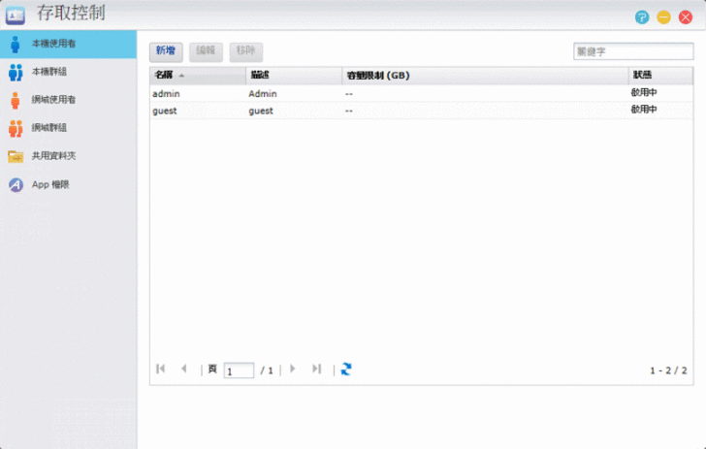This screenshot has height=449, width=706.
Task: Click the page number input box
Action: (x=239, y=370)
